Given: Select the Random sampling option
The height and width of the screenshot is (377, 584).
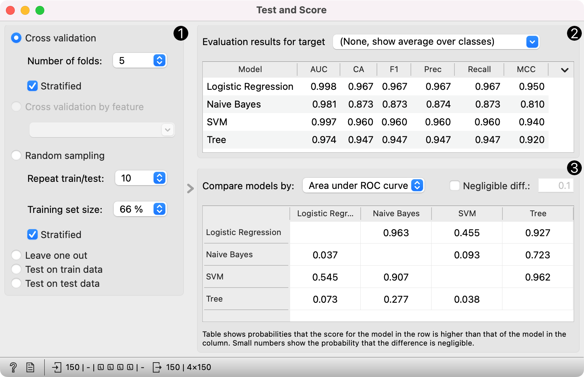Looking at the screenshot, I should [16, 156].
